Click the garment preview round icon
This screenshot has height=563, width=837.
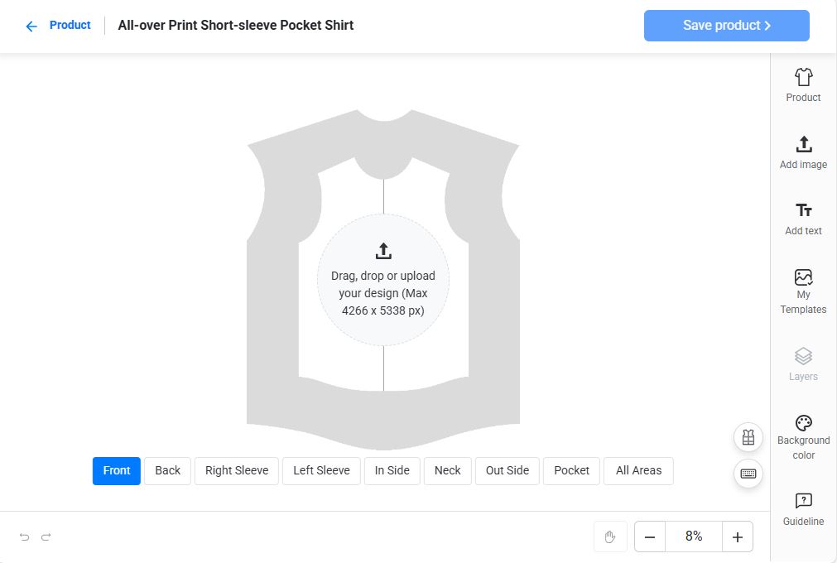(x=748, y=437)
